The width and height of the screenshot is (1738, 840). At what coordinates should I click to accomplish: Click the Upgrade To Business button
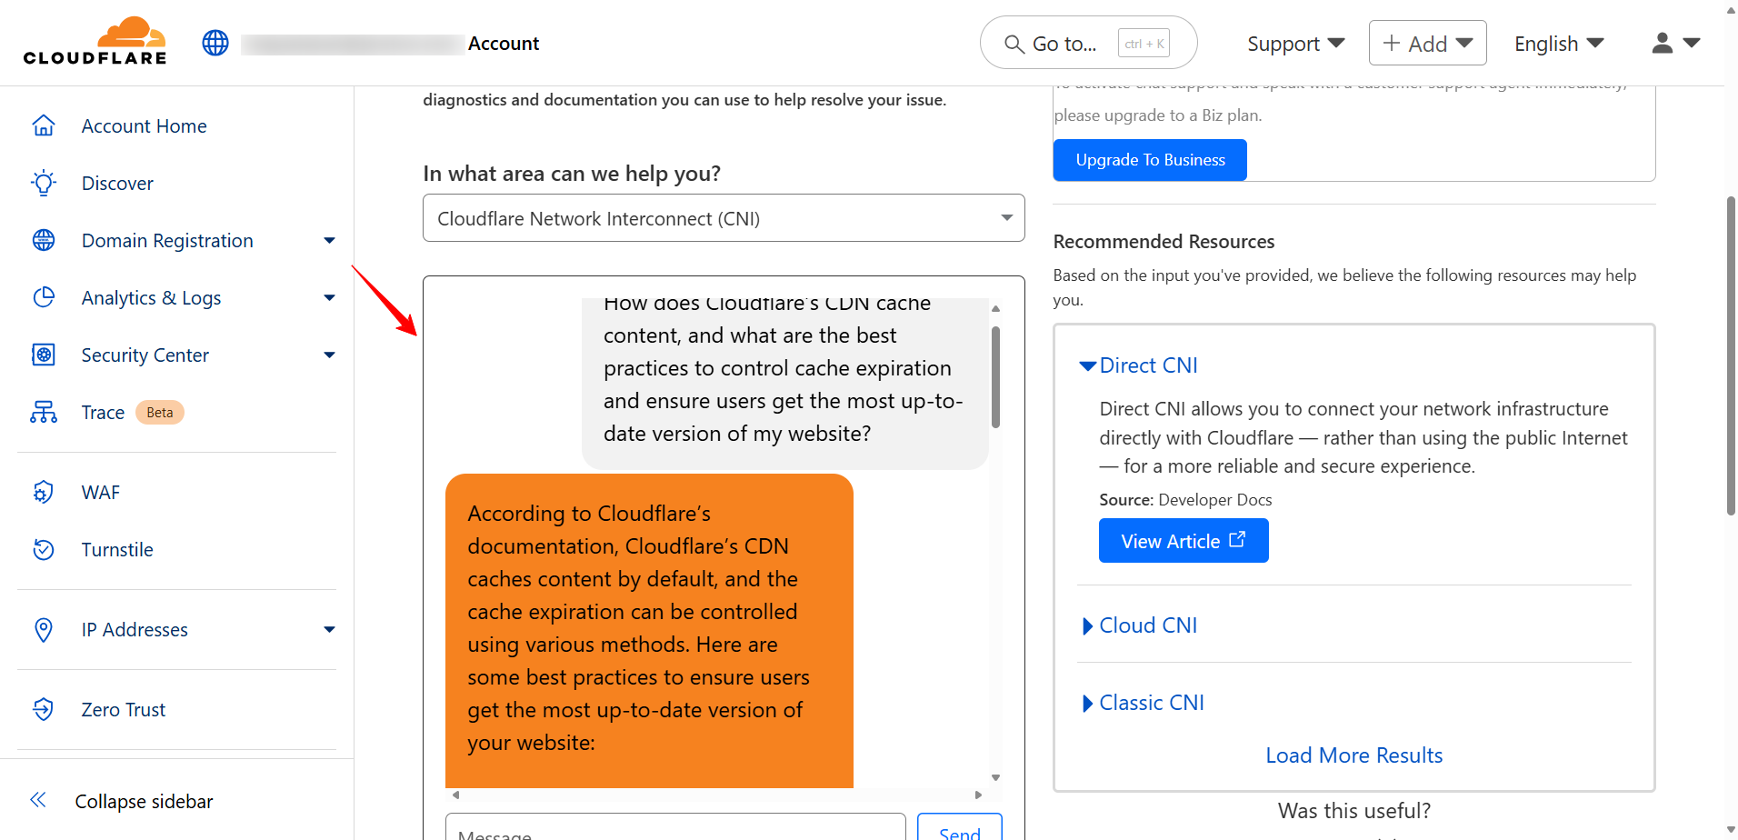click(1150, 160)
